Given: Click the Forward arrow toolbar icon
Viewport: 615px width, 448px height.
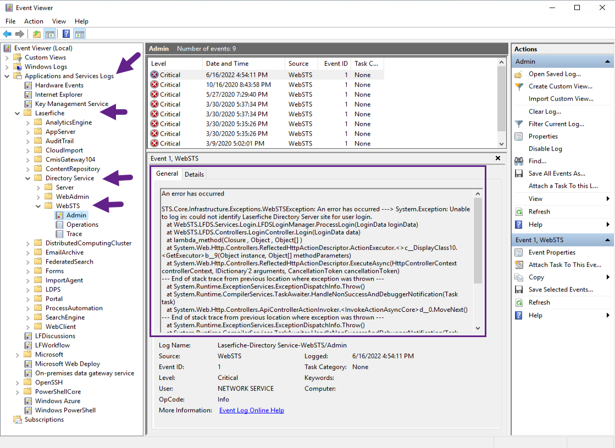Looking at the screenshot, I should (x=20, y=34).
